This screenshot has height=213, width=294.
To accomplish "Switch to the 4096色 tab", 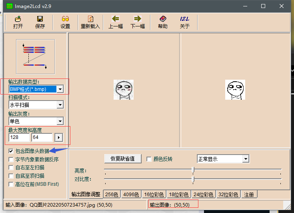I will pos(131,195).
